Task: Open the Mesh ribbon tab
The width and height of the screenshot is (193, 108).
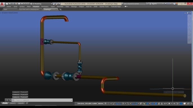Action: (29, 7)
